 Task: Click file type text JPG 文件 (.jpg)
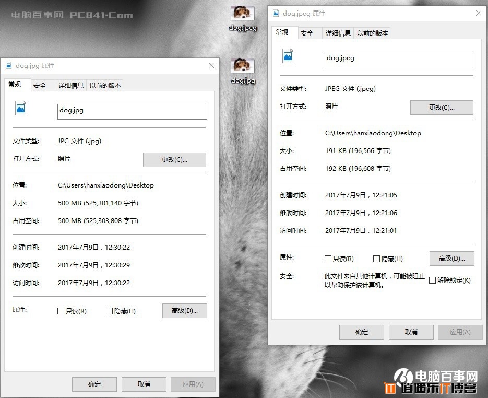(x=80, y=141)
